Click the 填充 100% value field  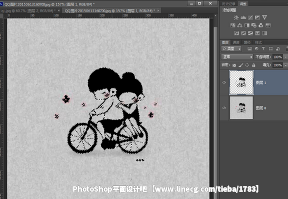277,65
